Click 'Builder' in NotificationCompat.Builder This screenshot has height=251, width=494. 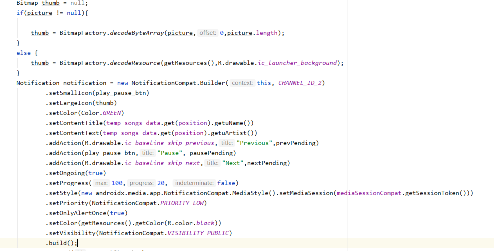[x=212, y=83]
